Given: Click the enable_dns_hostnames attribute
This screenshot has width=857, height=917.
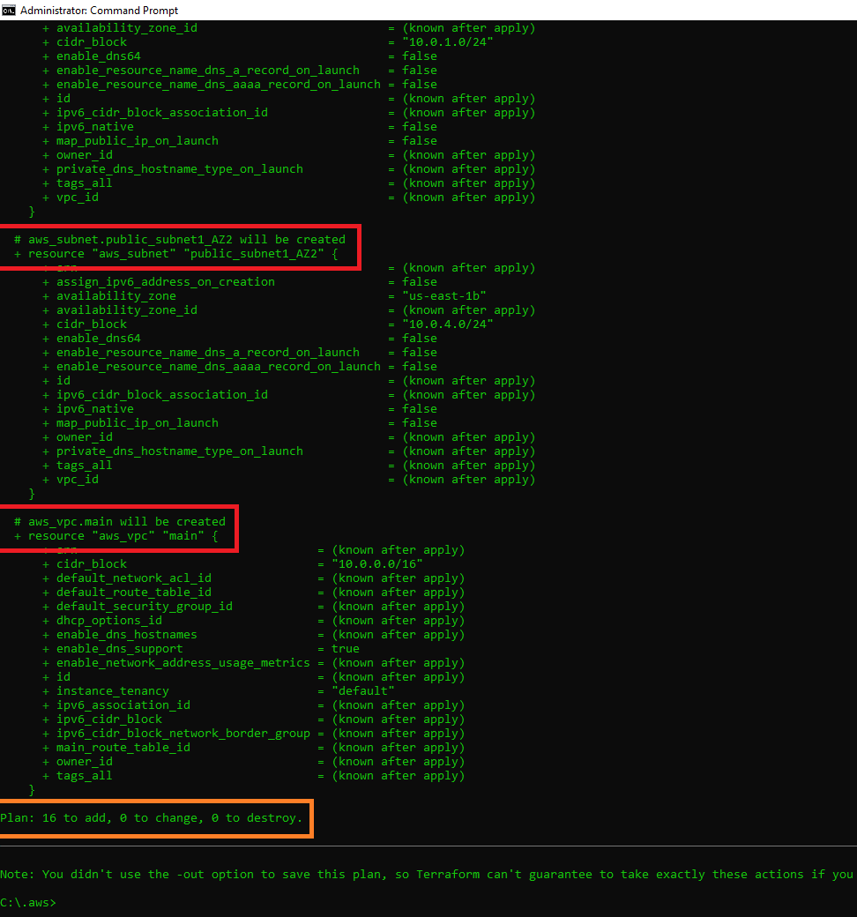Looking at the screenshot, I should coord(127,635).
